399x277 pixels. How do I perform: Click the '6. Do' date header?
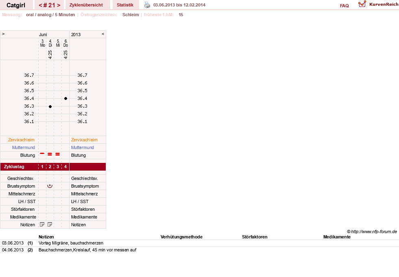click(x=65, y=43)
